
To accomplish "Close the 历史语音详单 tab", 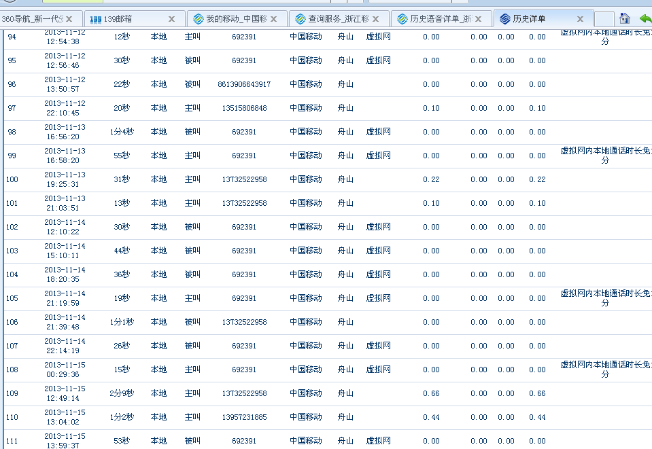I will [x=478, y=19].
